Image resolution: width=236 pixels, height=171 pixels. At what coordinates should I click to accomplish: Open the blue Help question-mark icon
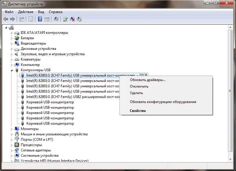40,19
